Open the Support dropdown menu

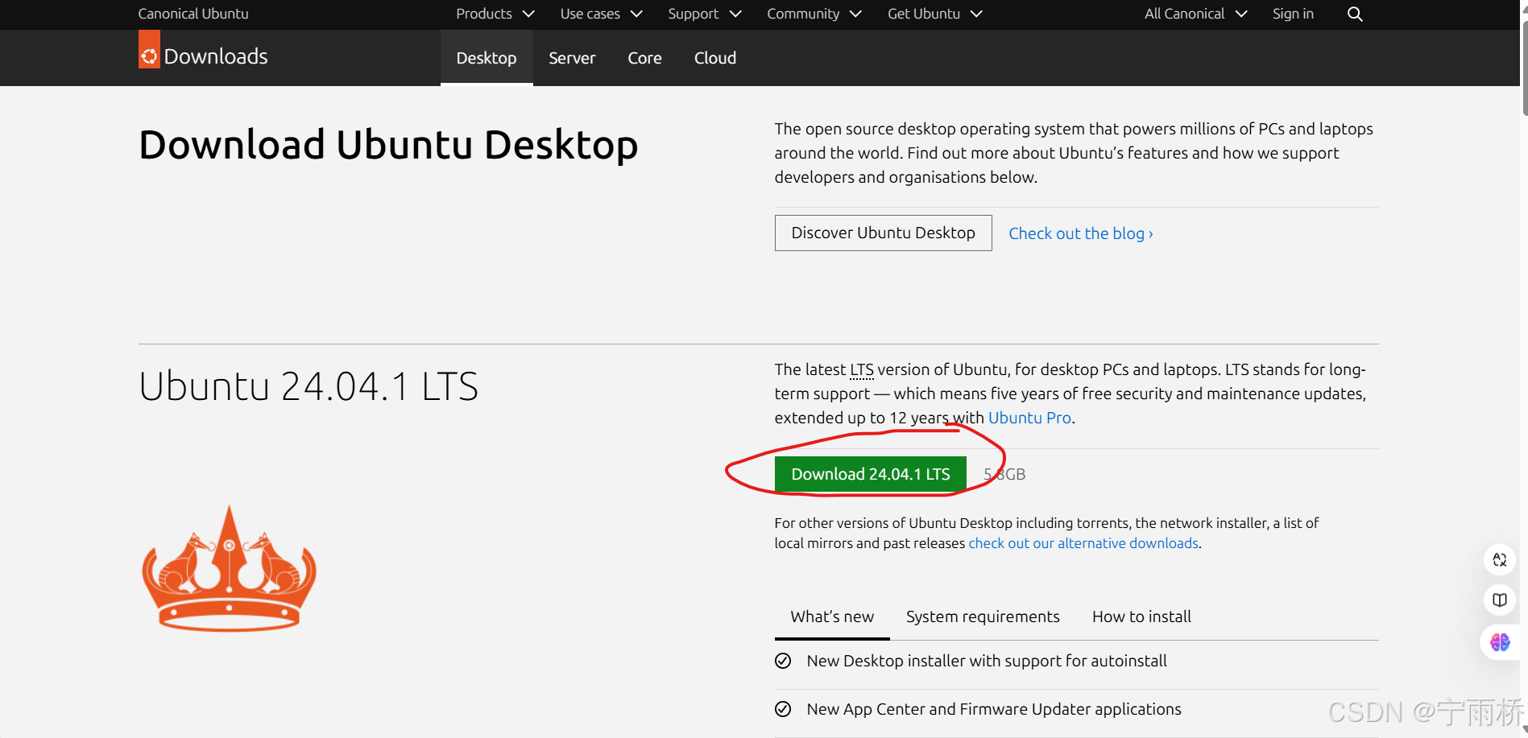[704, 14]
